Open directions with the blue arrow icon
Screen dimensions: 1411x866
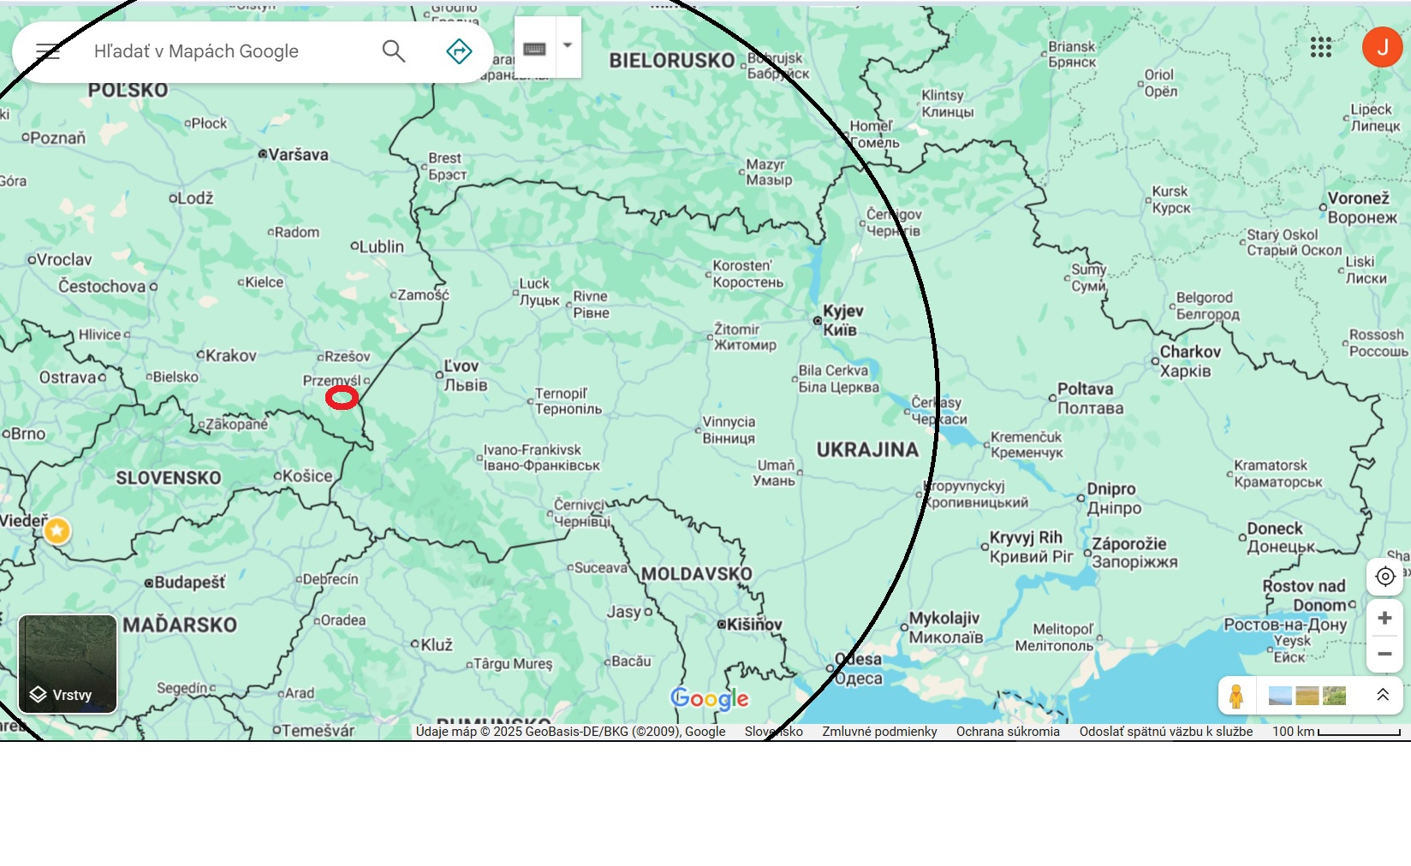click(459, 51)
